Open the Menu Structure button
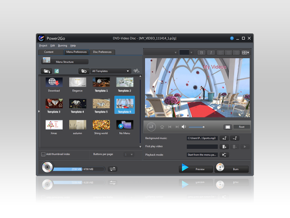Viewport: 290px width, 218px height. pyautogui.click(x=65, y=61)
